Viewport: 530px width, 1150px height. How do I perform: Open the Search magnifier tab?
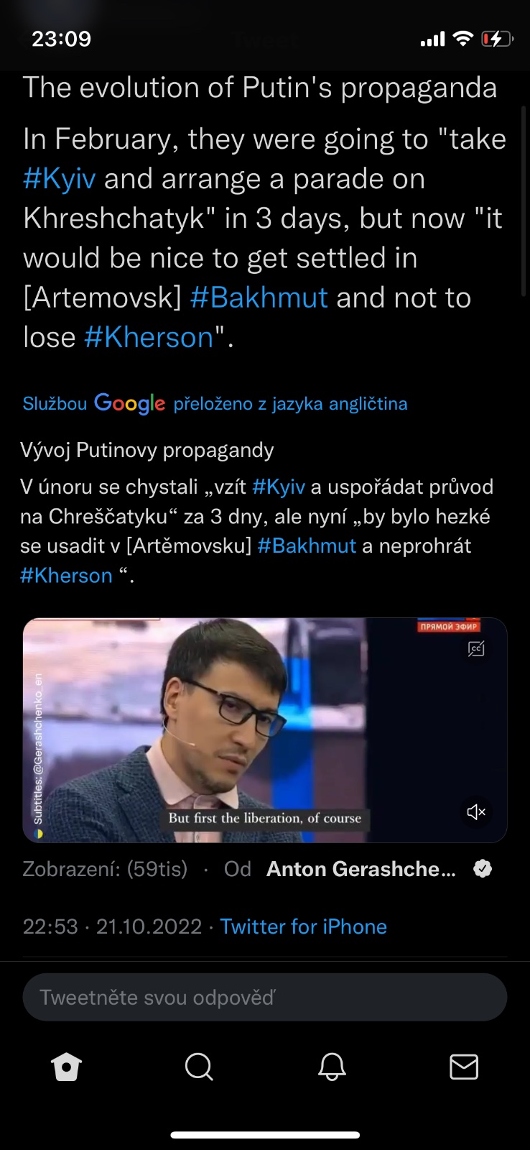[199, 1067]
